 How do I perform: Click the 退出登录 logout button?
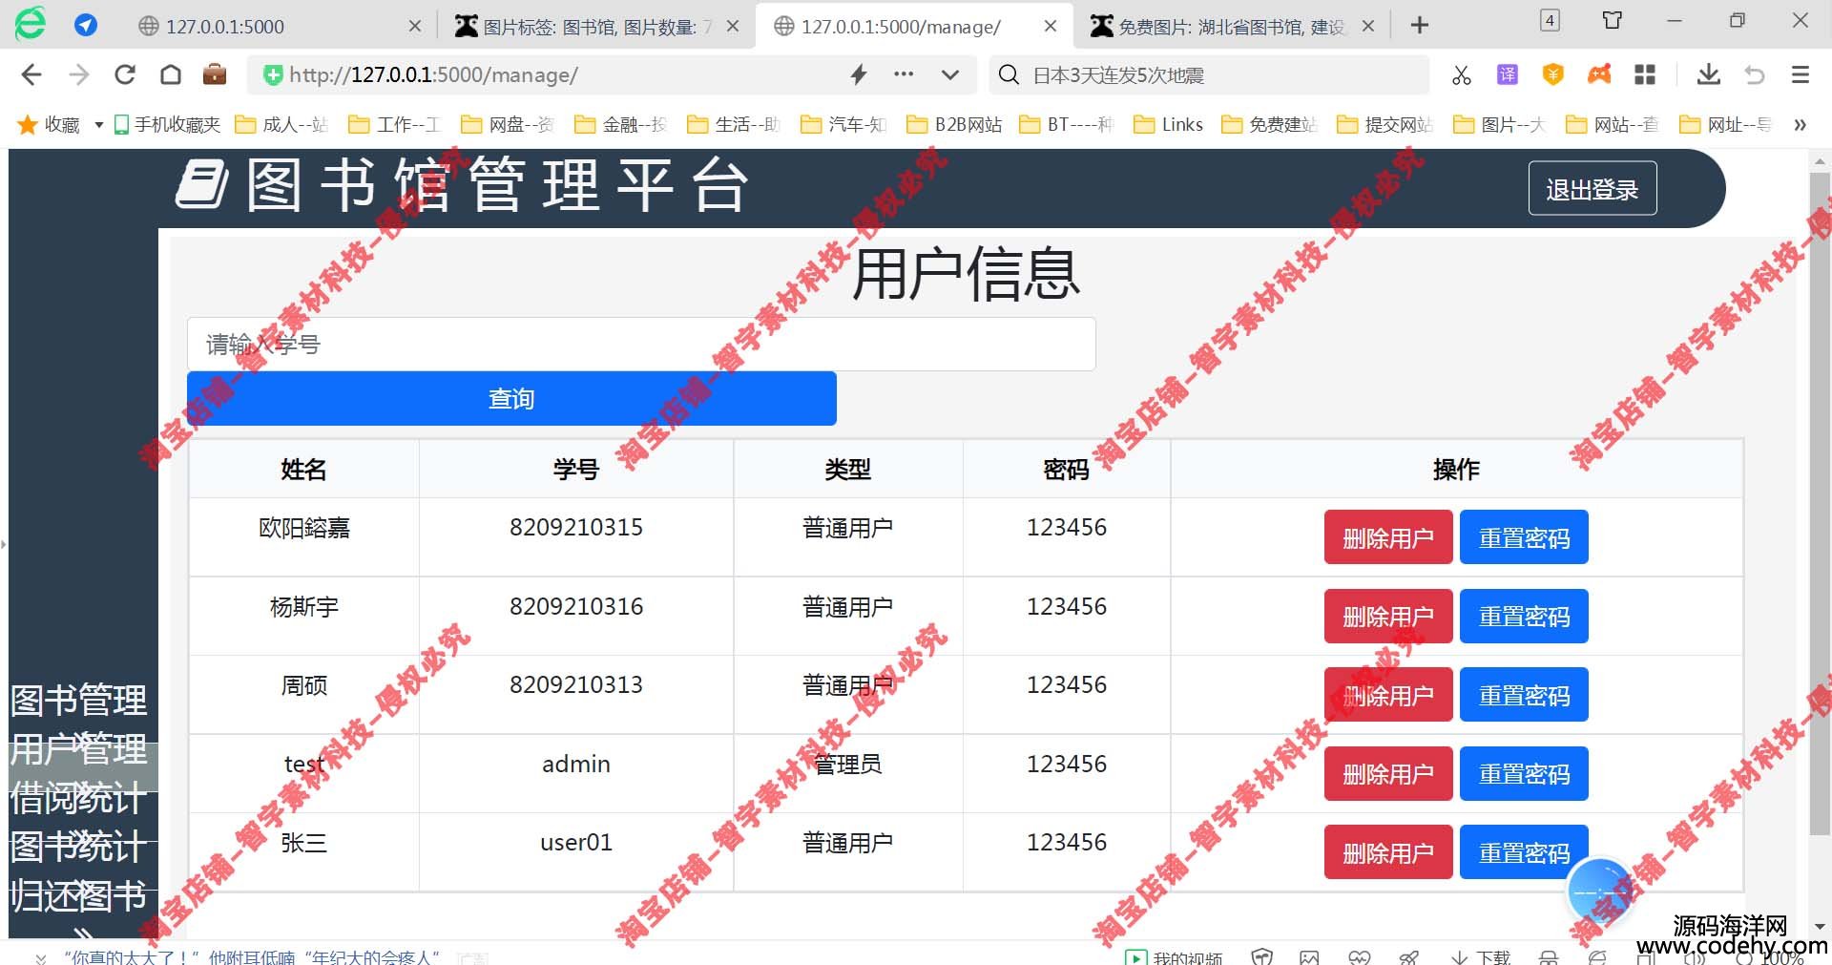(x=1593, y=189)
